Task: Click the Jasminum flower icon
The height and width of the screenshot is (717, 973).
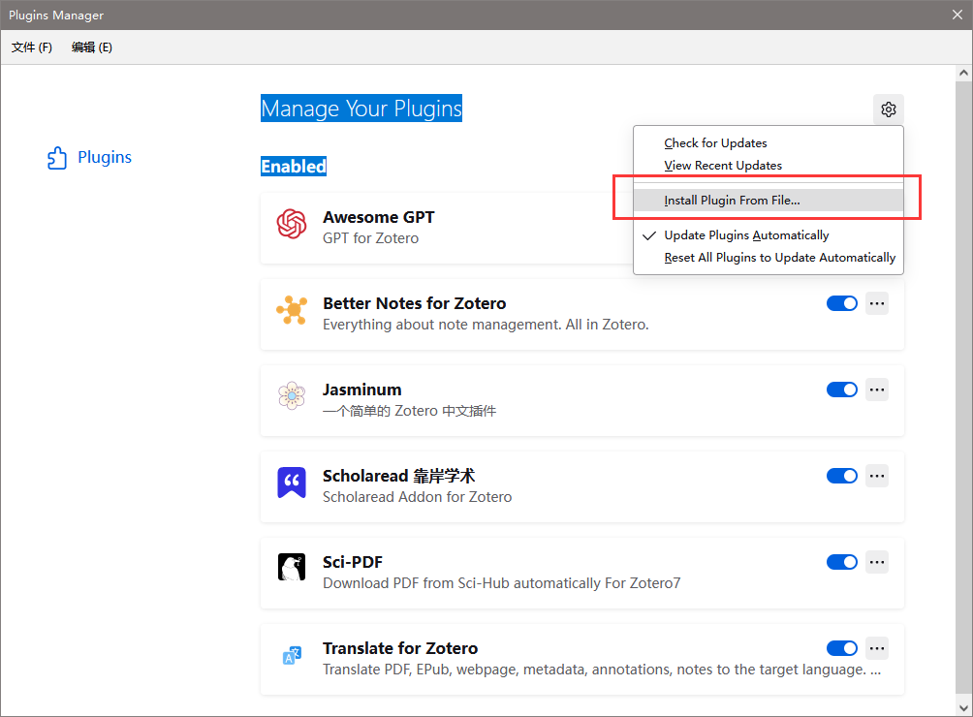Action: coord(292,395)
